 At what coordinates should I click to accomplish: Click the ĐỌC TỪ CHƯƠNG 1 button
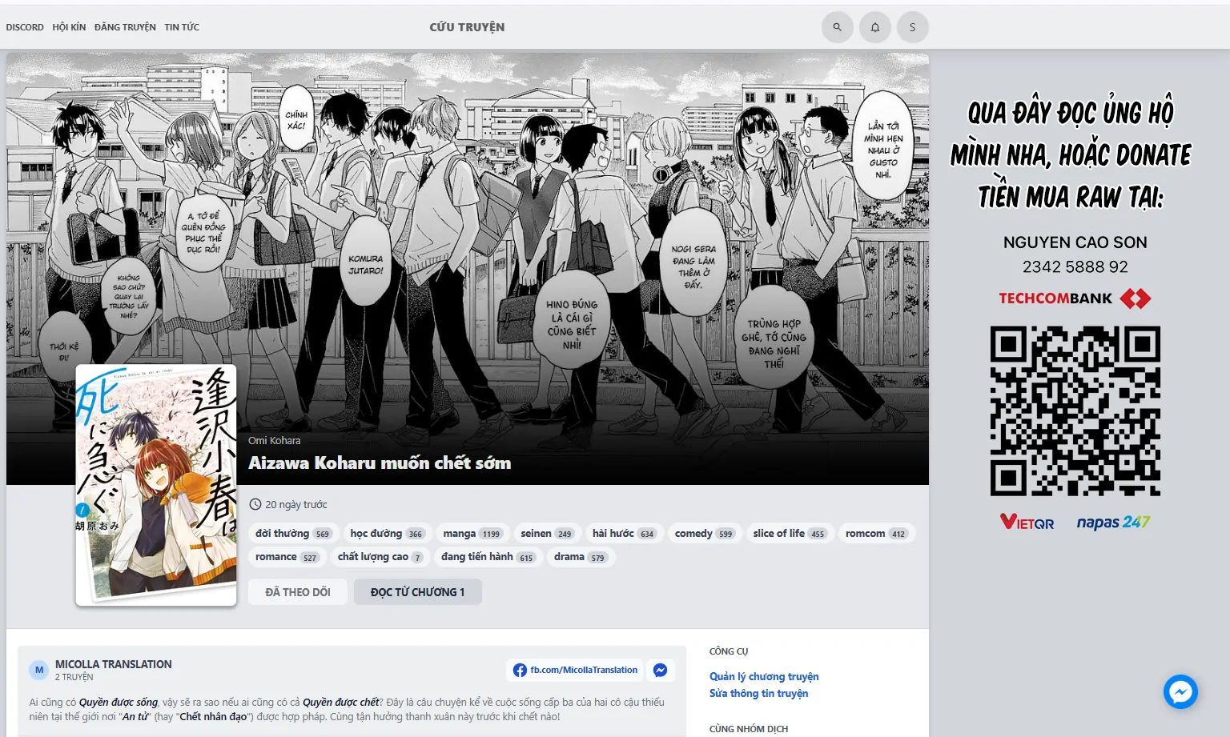(417, 591)
